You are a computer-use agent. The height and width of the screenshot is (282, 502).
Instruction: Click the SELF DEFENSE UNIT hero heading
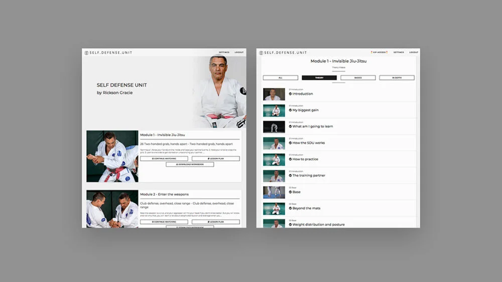tap(121, 85)
